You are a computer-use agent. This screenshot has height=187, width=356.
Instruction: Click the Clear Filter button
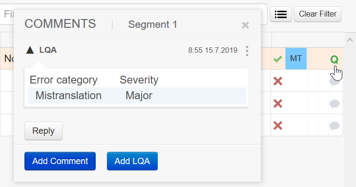tap(317, 14)
